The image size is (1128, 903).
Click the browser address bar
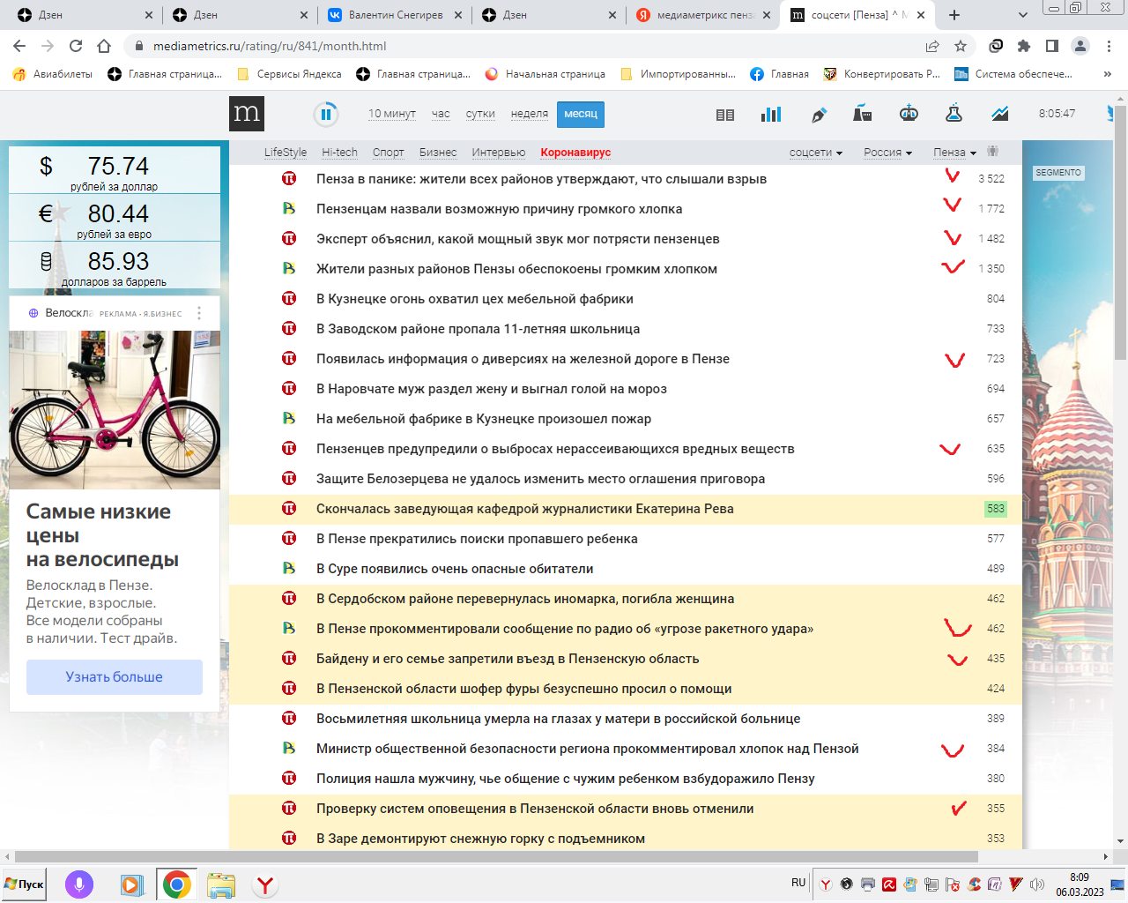coord(529,46)
